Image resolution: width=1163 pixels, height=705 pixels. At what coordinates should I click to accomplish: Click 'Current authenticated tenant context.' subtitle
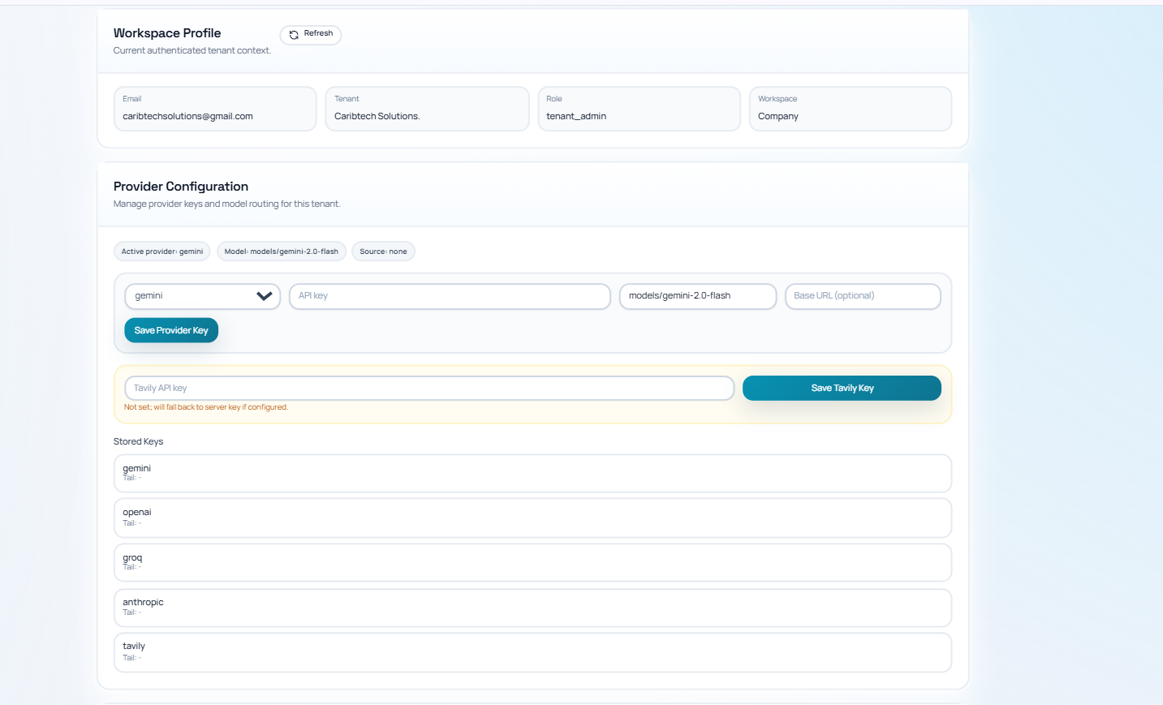192,50
